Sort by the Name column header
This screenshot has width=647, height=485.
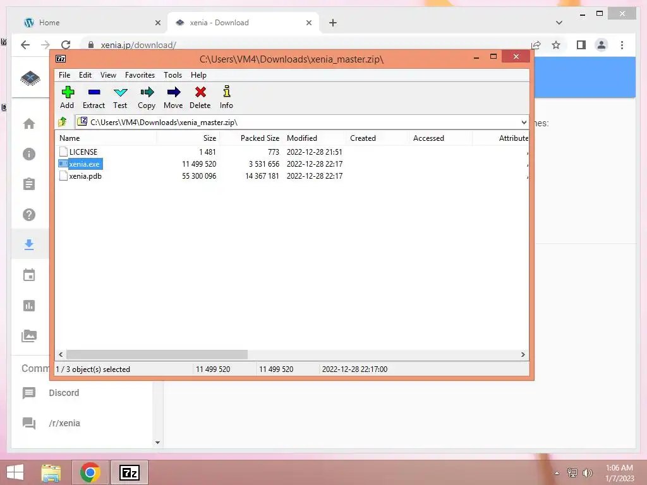[106, 138]
